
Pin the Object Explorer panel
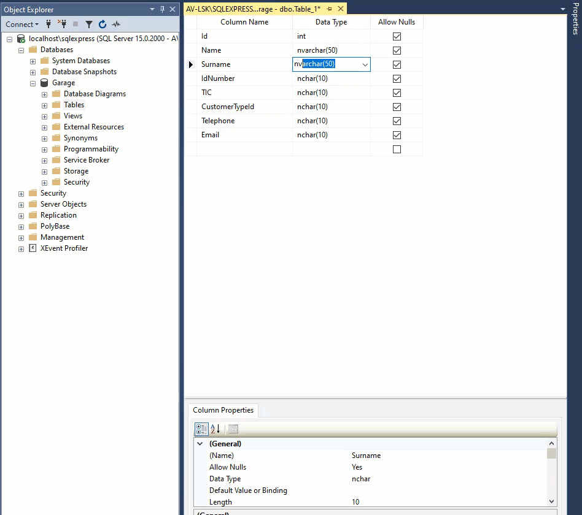pyautogui.click(x=163, y=9)
